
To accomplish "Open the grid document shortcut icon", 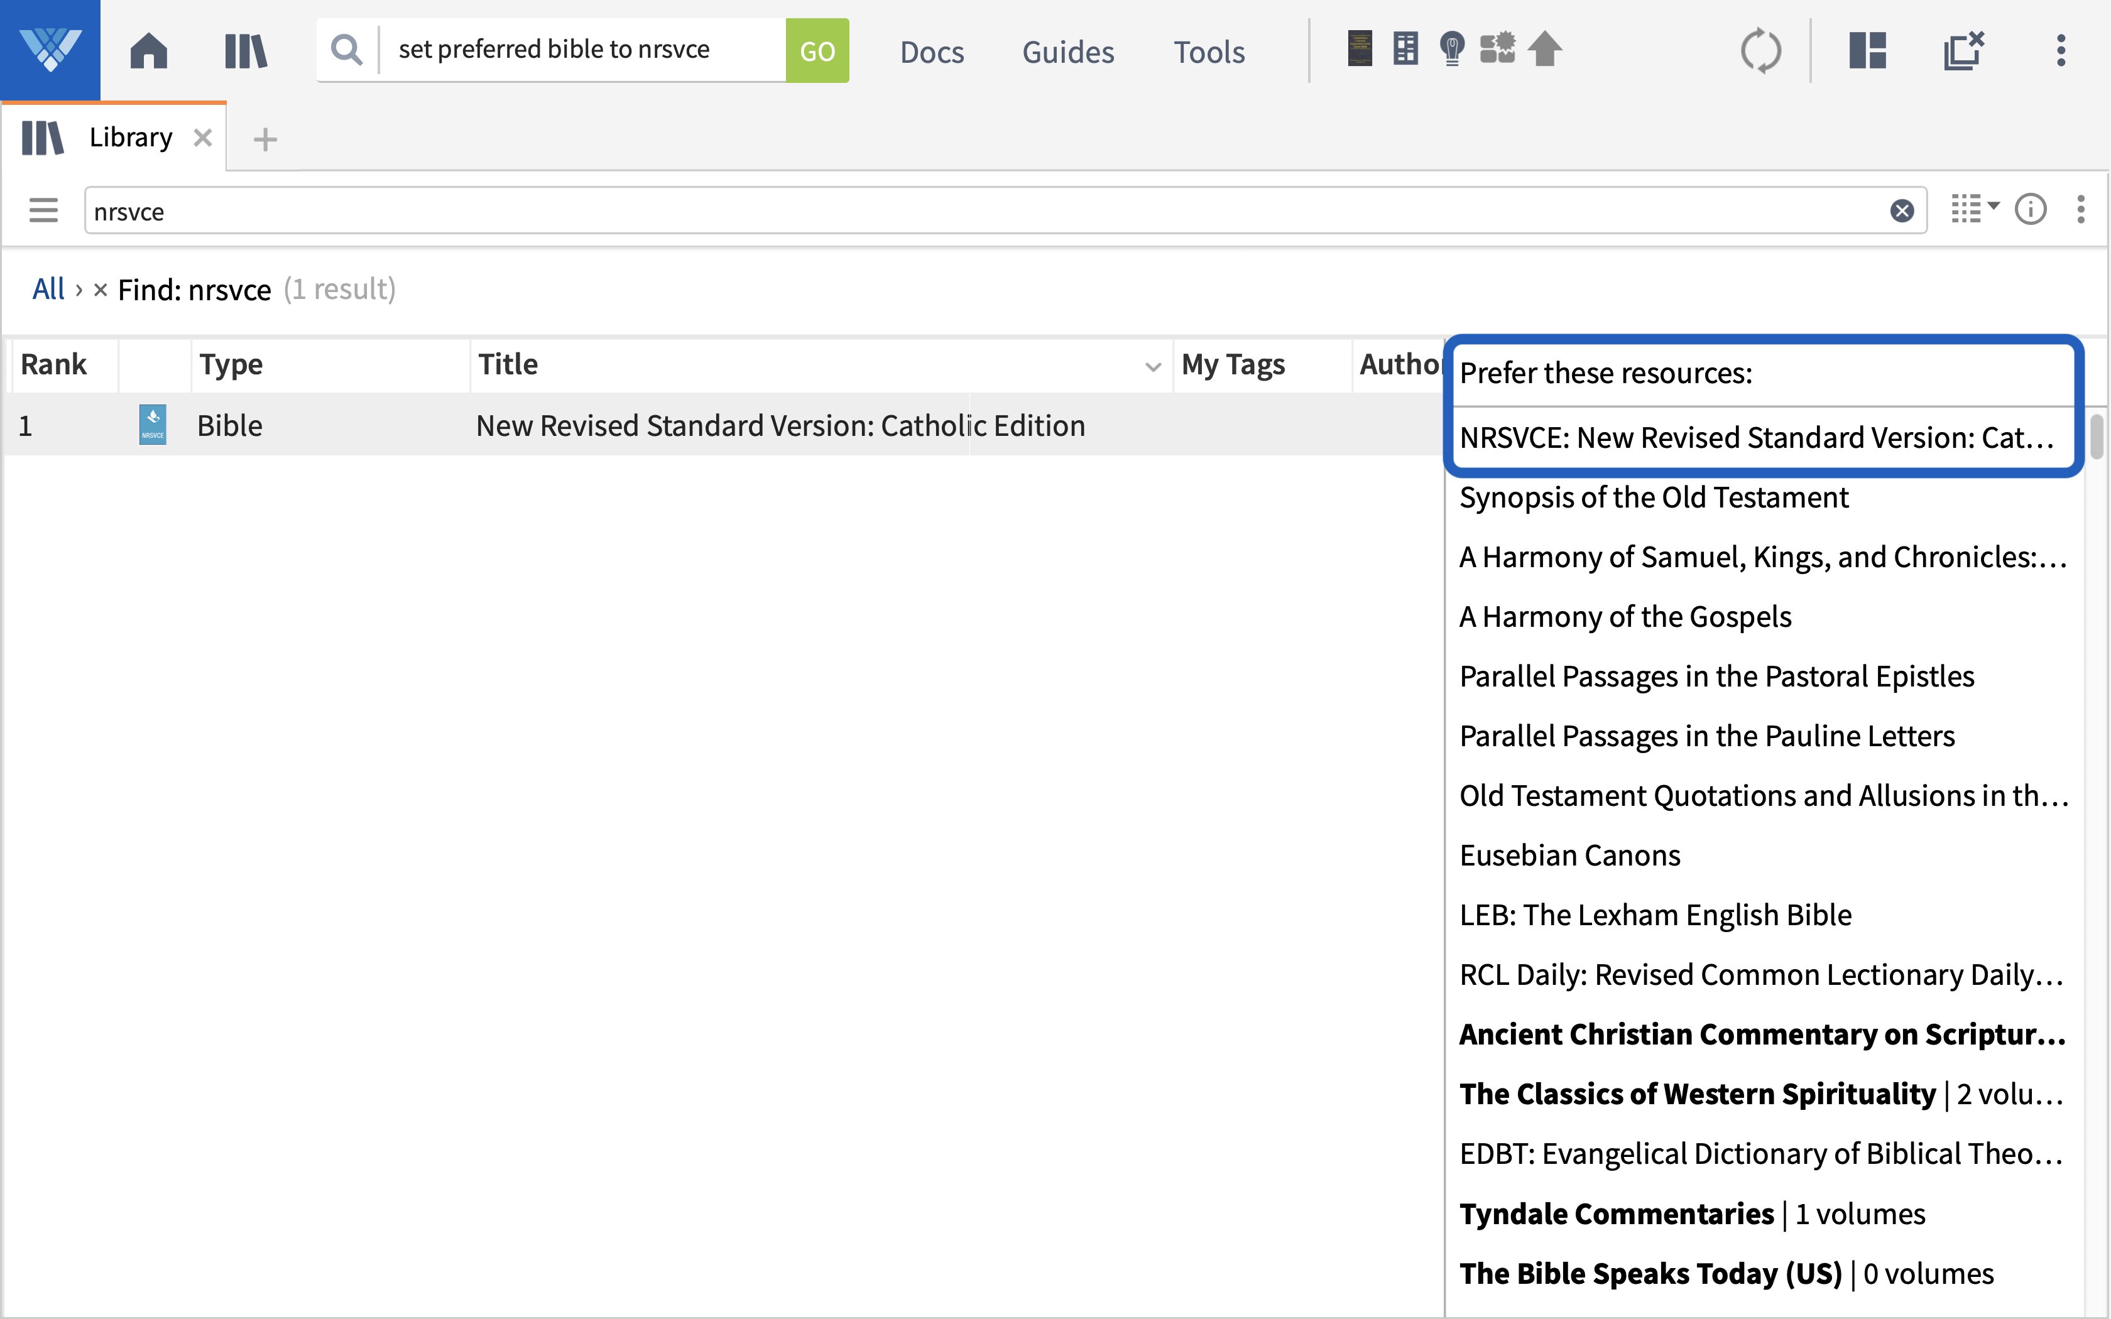I will [x=1405, y=49].
